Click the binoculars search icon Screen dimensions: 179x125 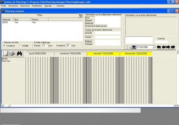click(19, 53)
